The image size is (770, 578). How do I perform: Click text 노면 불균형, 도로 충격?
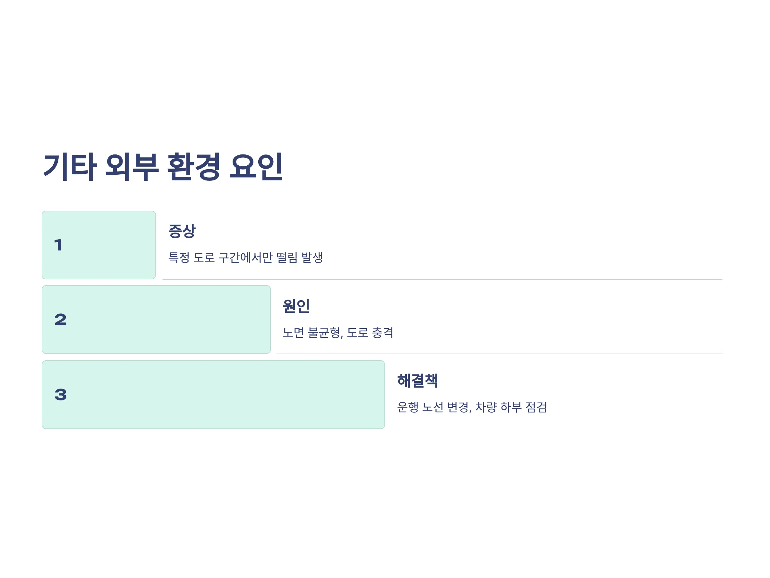click(x=338, y=332)
